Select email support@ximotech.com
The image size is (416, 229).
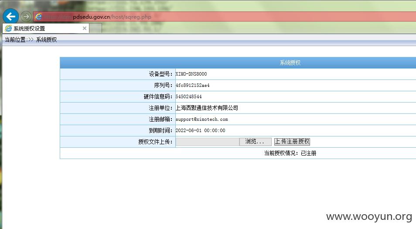pos(201,119)
